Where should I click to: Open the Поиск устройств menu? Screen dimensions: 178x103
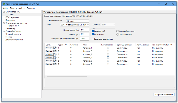pyautogui.click(x=17, y=8)
